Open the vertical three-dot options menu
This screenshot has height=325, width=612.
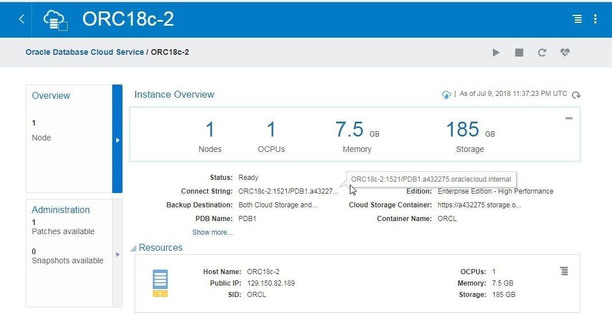(x=595, y=19)
